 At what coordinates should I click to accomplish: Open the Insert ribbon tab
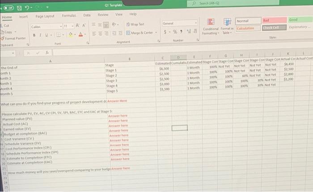pyautogui.click(x=23, y=17)
